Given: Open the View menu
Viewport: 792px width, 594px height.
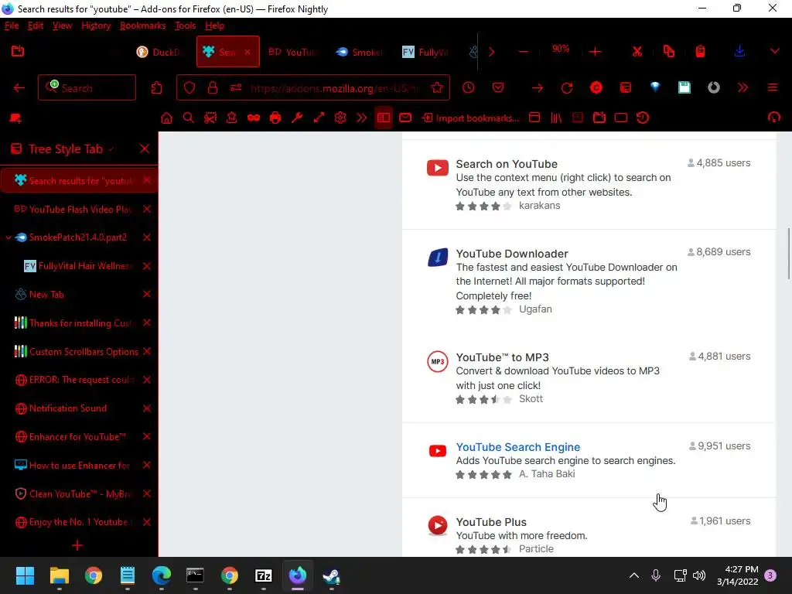Looking at the screenshot, I should [62, 26].
